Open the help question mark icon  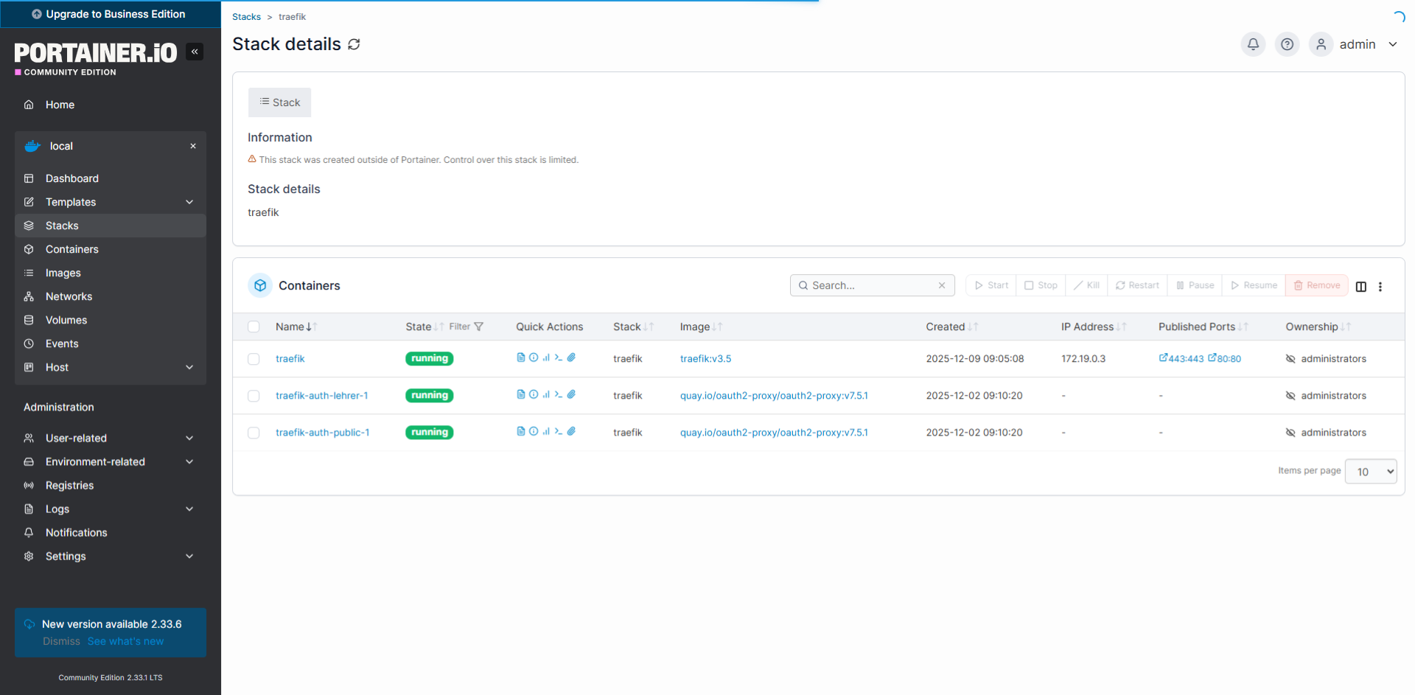(1287, 44)
